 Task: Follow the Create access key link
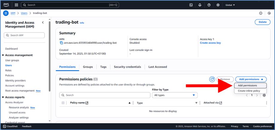point(210,43)
